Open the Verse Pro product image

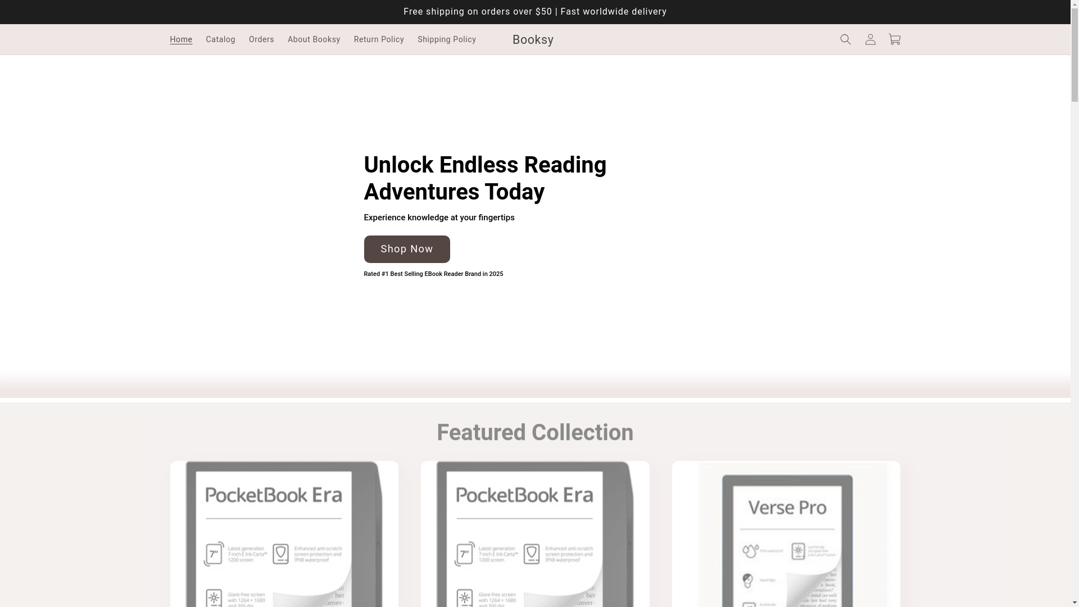[x=786, y=534]
